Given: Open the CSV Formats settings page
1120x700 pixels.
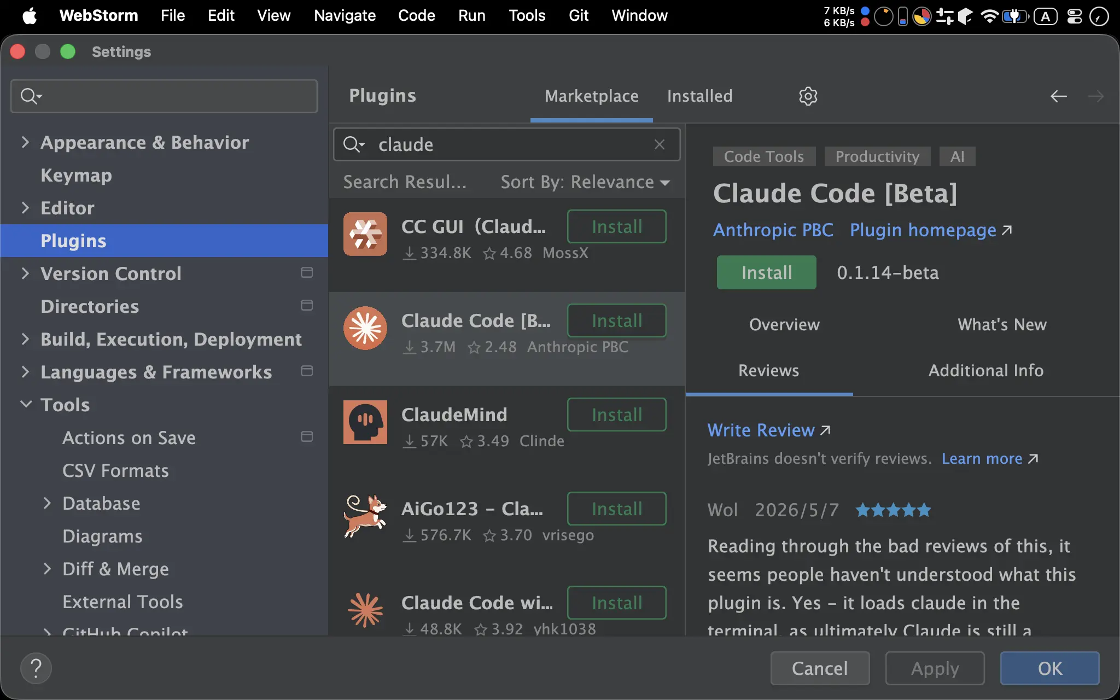Looking at the screenshot, I should click(115, 470).
